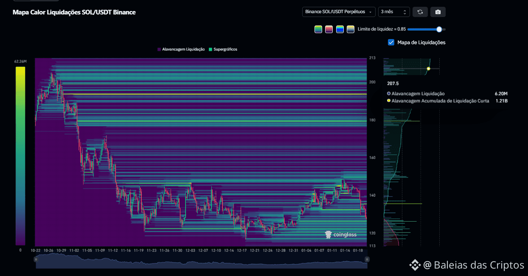
Task: Select the blue-cyan heatmap color theme
Action: click(x=340, y=29)
